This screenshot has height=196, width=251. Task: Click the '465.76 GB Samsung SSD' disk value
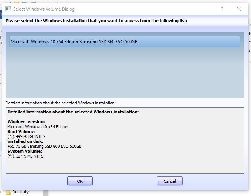(x=44, y=146)
